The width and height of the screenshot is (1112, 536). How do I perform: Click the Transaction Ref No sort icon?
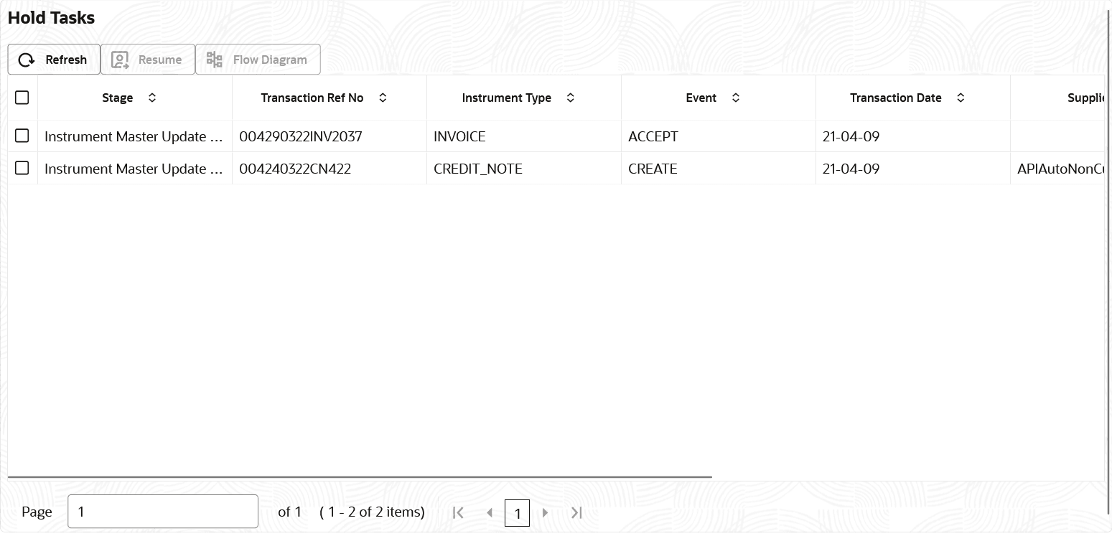click(x=383, y=97)
